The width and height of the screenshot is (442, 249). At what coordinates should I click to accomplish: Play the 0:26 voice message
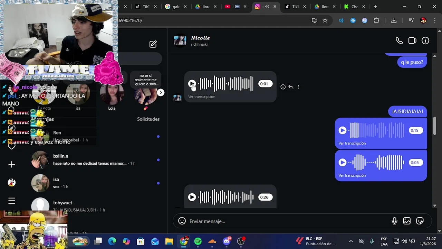[x=192, y=197]
